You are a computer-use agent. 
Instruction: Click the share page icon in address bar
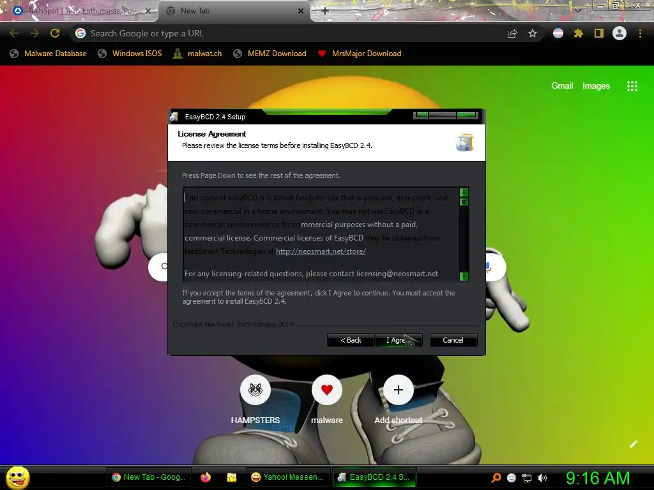pyautogui.click(x=512, y=33)
